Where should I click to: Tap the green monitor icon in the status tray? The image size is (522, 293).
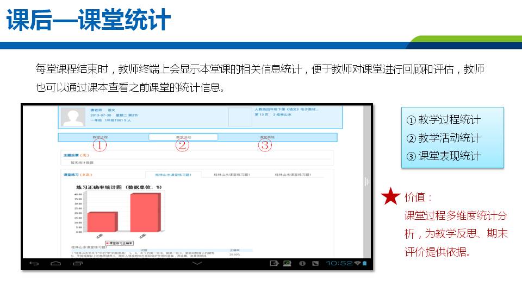[x=287, y=264]
